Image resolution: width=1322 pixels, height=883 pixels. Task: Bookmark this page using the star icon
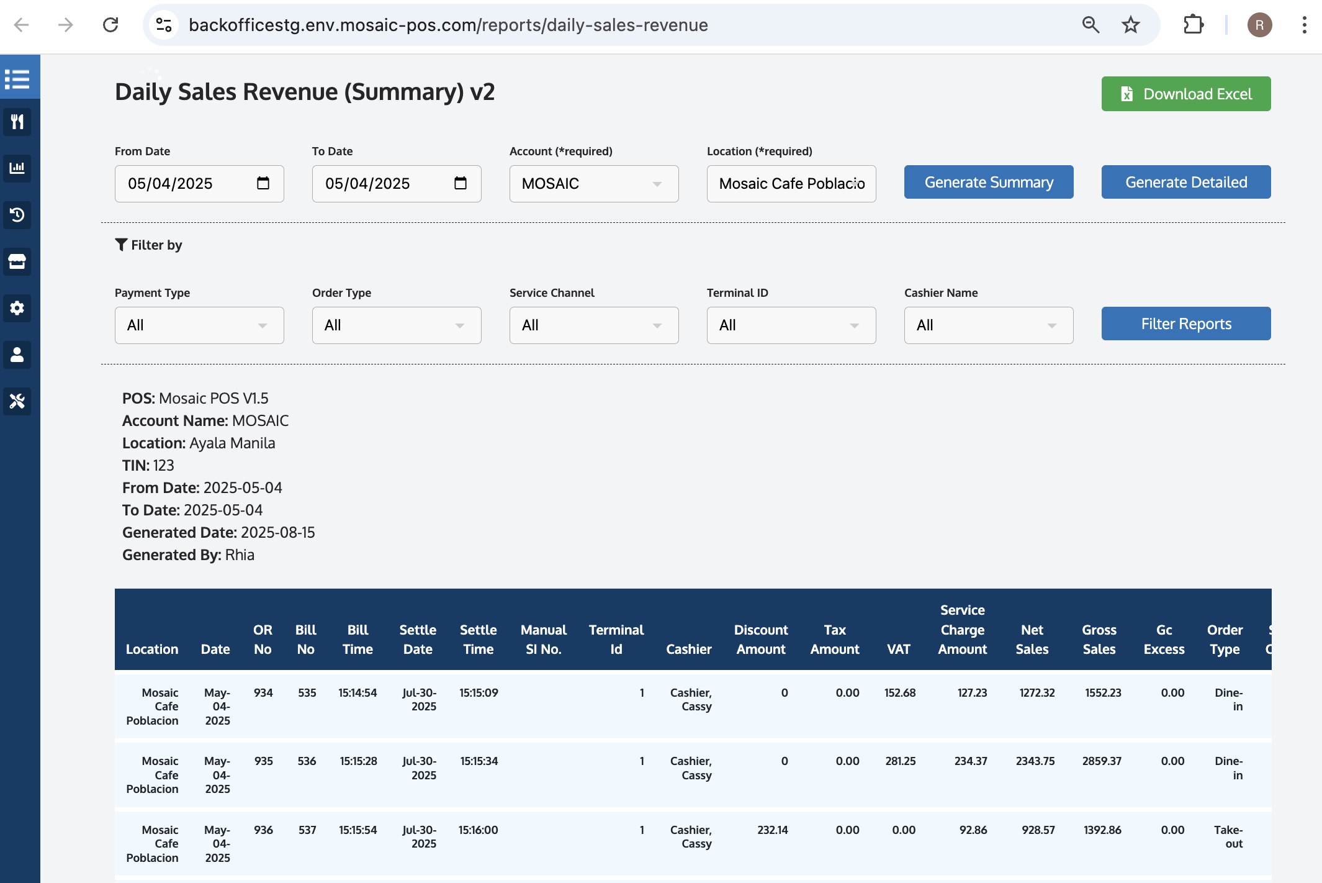click(1131, 25)
